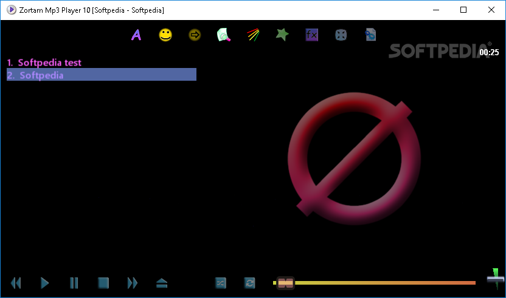
Task: Minimize the Zortam Mp3 Player window
Action: 436,10
